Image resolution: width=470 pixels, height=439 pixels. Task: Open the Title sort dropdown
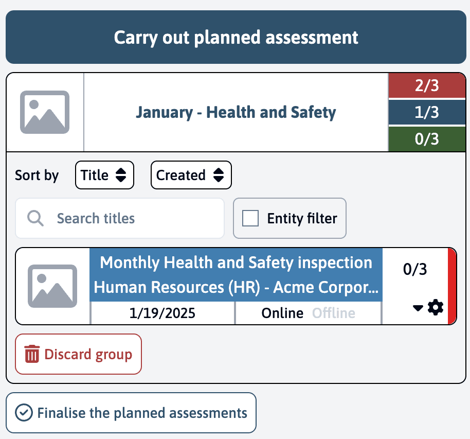(x=104, y=175)
